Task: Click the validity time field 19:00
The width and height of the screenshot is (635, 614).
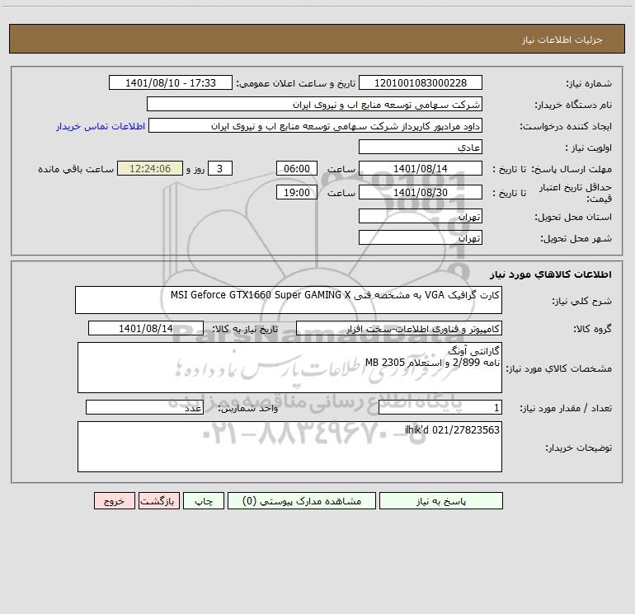Action: click(x=296, y=192)
